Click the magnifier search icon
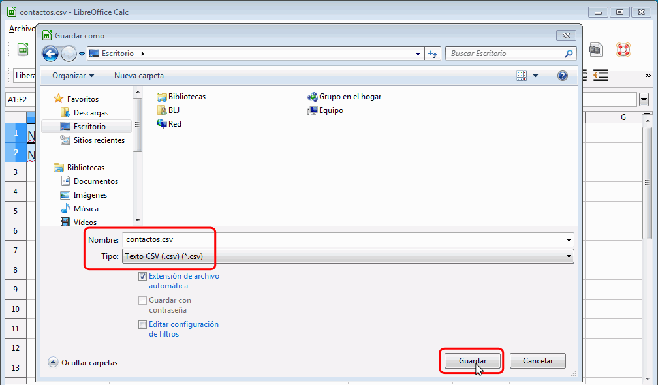658x385 pixels. [x=569, y=54]
